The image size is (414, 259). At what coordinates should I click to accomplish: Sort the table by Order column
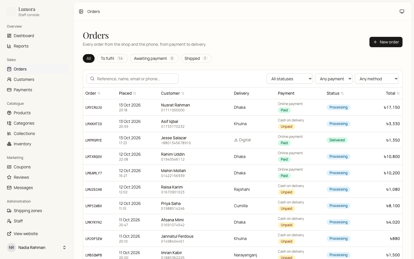click(93, 93)
